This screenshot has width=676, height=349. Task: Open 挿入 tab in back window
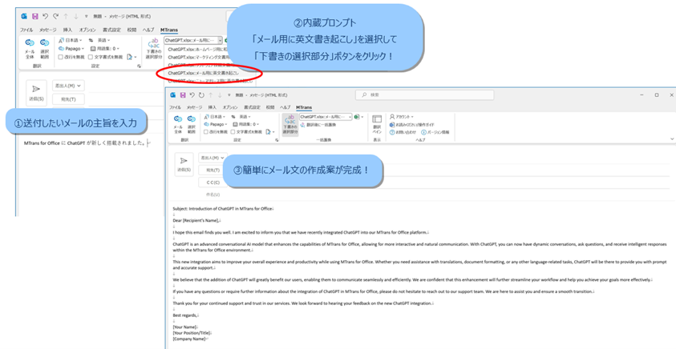click(67, 30)
